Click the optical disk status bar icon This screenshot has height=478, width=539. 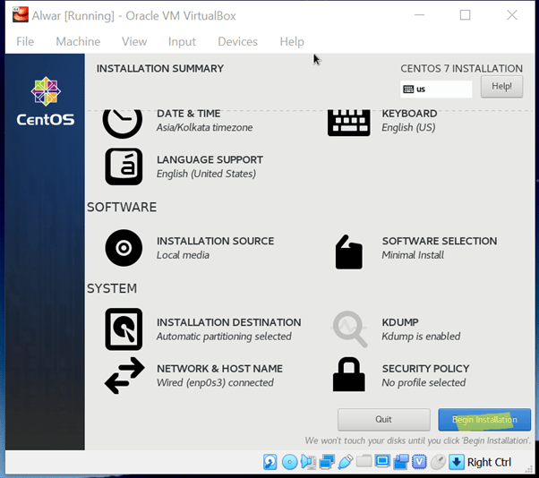[x=289, y=462]
